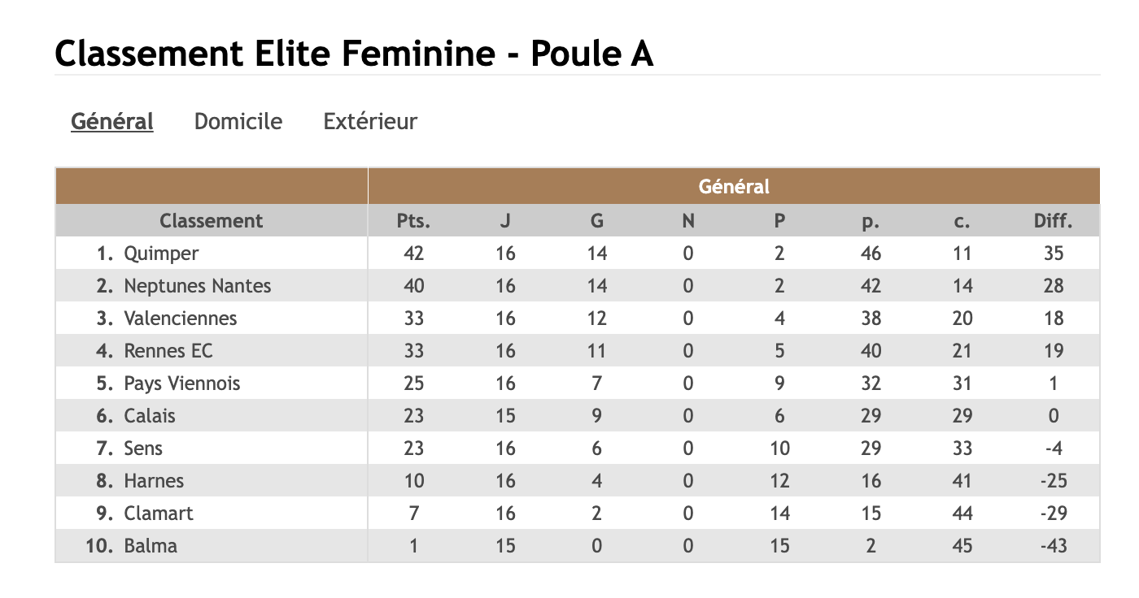The height and width of the screenshot is (598, 1139).
Task: Click the Harnes team name
Action: [154, 481]
